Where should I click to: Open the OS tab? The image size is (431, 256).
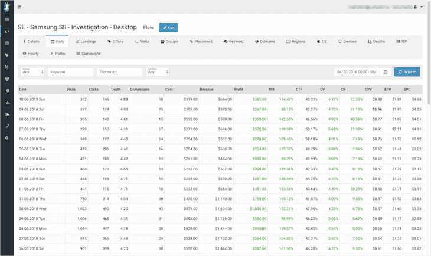[x=322, y=41]
